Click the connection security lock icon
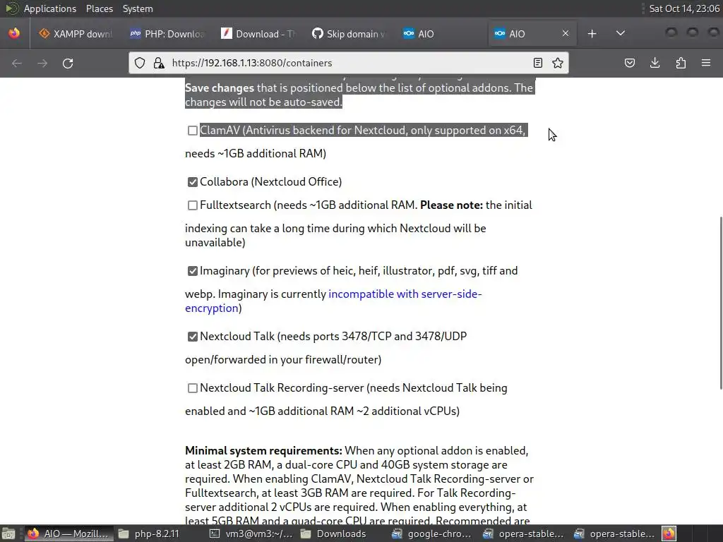Viewport: 723px width, 542px height. click(159, 63)
